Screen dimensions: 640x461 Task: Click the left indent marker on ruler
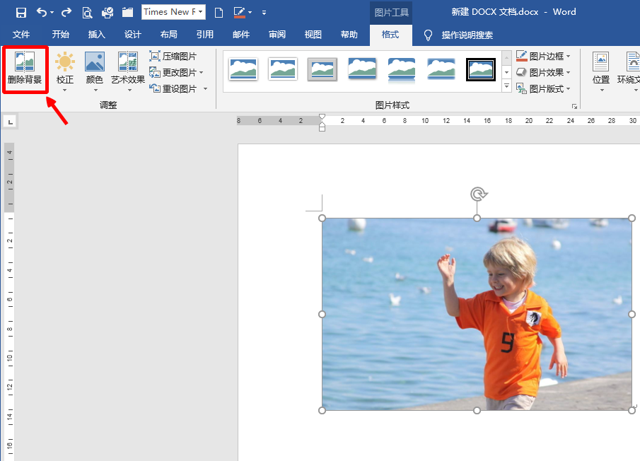[322, 129]
